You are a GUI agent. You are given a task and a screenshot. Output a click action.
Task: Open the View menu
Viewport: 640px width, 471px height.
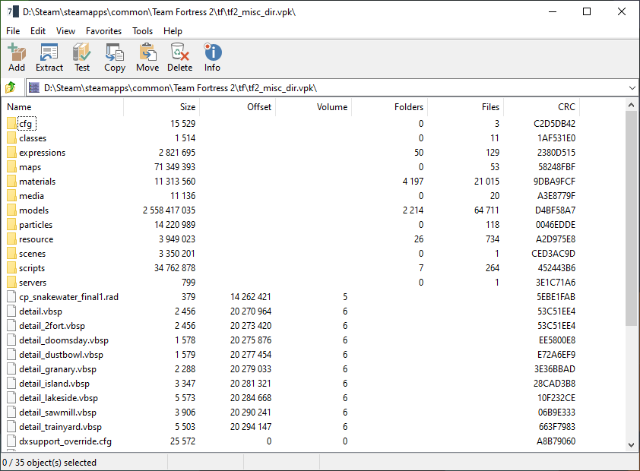click(x=65, y=31)
